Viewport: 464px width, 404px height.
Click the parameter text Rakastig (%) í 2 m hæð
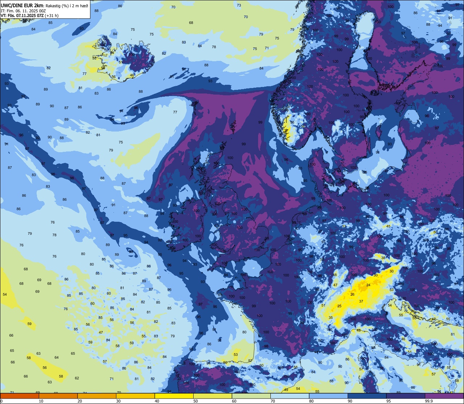tap(67, 5)
